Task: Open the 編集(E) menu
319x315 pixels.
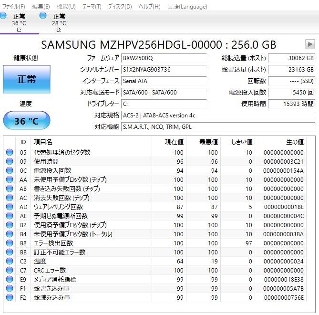Action: [x=41, y=7]
